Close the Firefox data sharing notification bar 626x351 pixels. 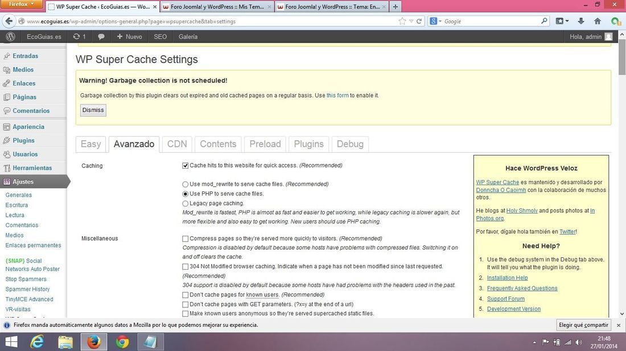pyautogui.click(x=619, y=325)
